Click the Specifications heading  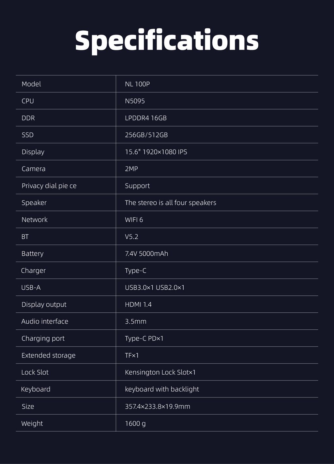click(x=167, y=40)
